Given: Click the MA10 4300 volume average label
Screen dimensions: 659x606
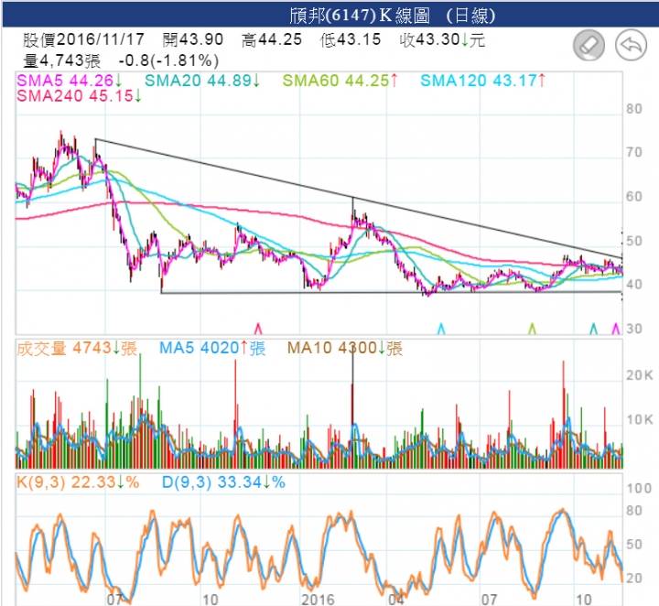Looking at the screenshot, I should coord(345,348).
